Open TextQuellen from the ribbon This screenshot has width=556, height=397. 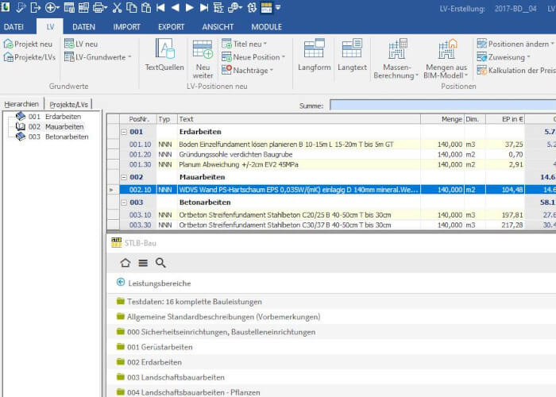click(164, 54)
